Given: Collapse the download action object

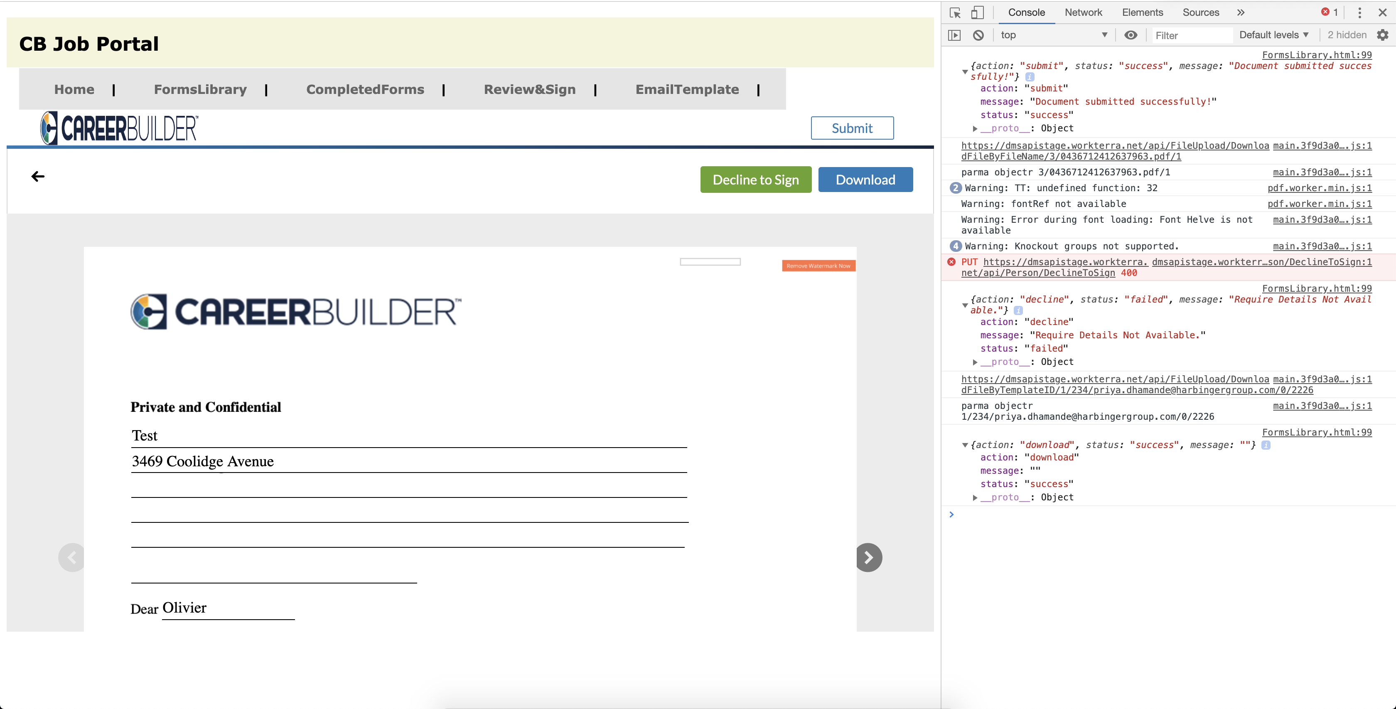Looking at the screenshot, I should [965, 445].
